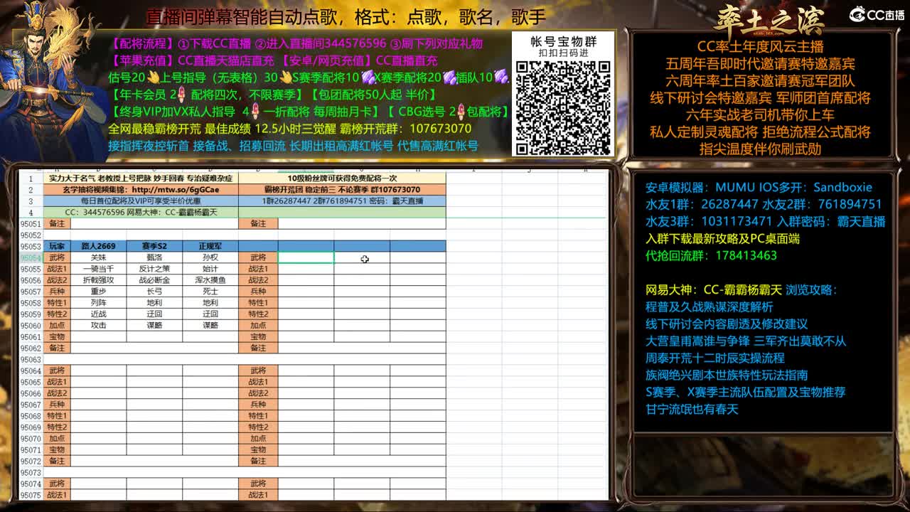The width and height of the screenshot is (910, 512).
Task: Click the 率土之滨 game logo
Action: tap(769, 19)
